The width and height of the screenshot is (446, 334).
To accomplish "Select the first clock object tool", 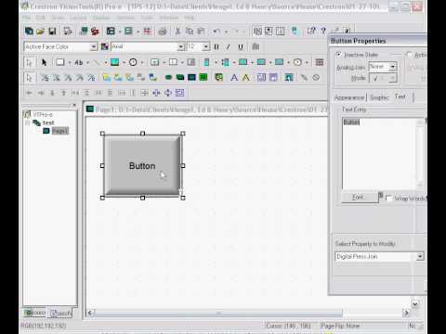I will point(133,62).
